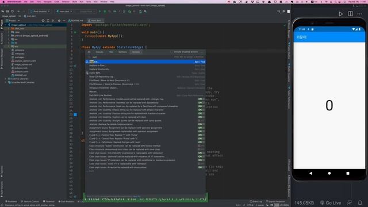Click the emulator panel play icon
Screen dimensions: 368x207
click(340, 14)
